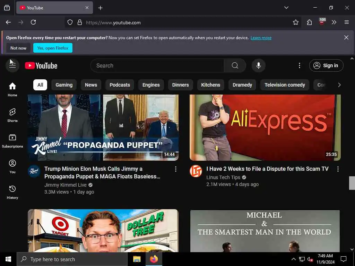This screenshot has width=355, height=266.
Task: Close the YouTube tab
Action: (x=87, y=8)
